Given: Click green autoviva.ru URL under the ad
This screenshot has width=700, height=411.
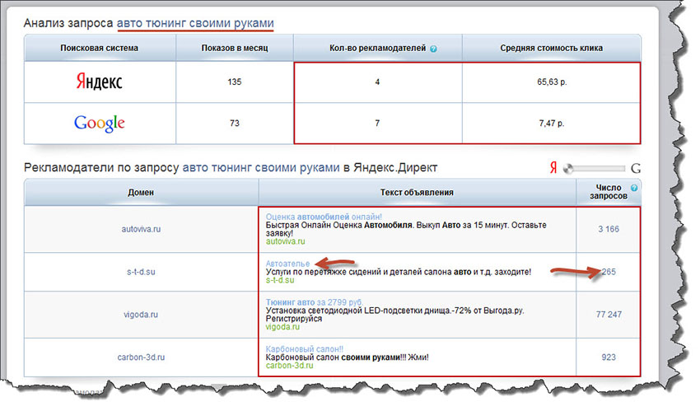Looking at the screenshot, I should click(285, 241).
